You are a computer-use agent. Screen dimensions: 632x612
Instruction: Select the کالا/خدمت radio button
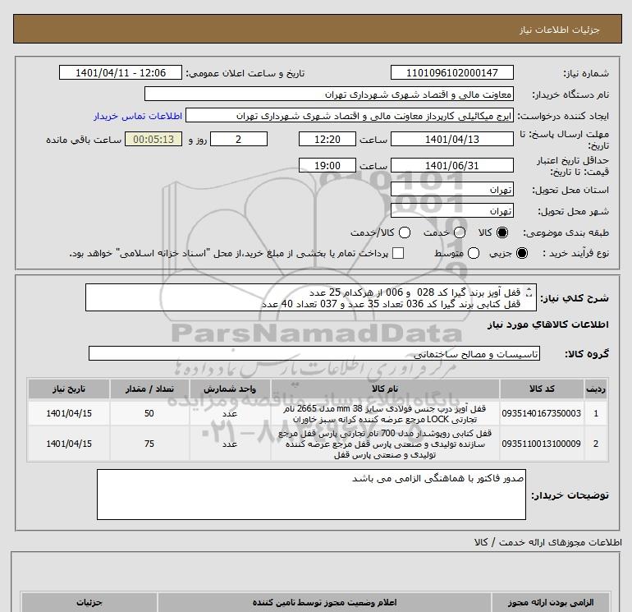pos(405,232)
